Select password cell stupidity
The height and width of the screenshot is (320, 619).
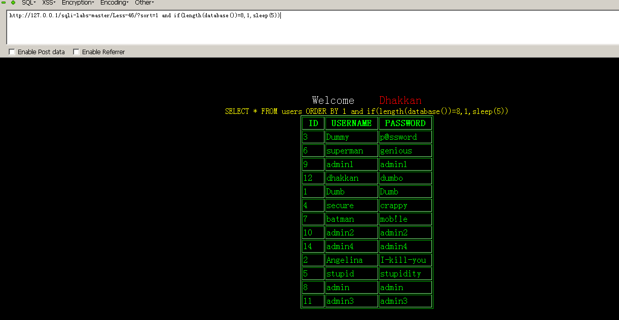tap(406, 274)
